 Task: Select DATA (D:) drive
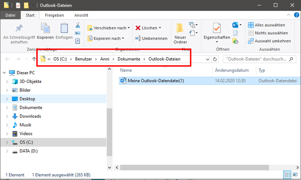pyautogui.click(x=28, y=151)
